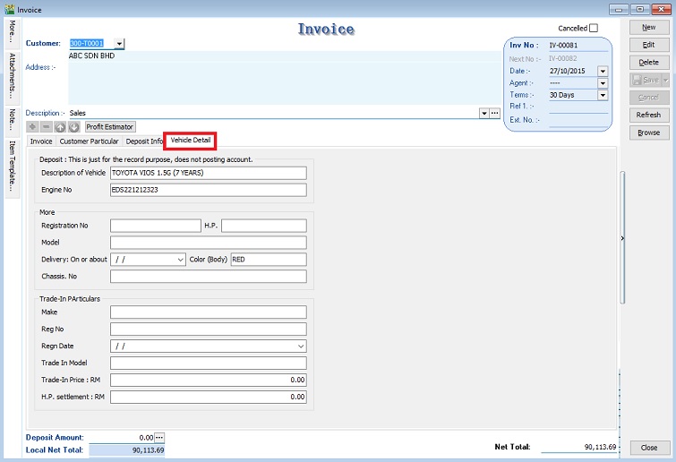This screenshot has width=676, height=462.
Task: Click the remove row minus icon
Action: (x=47, y=127)
